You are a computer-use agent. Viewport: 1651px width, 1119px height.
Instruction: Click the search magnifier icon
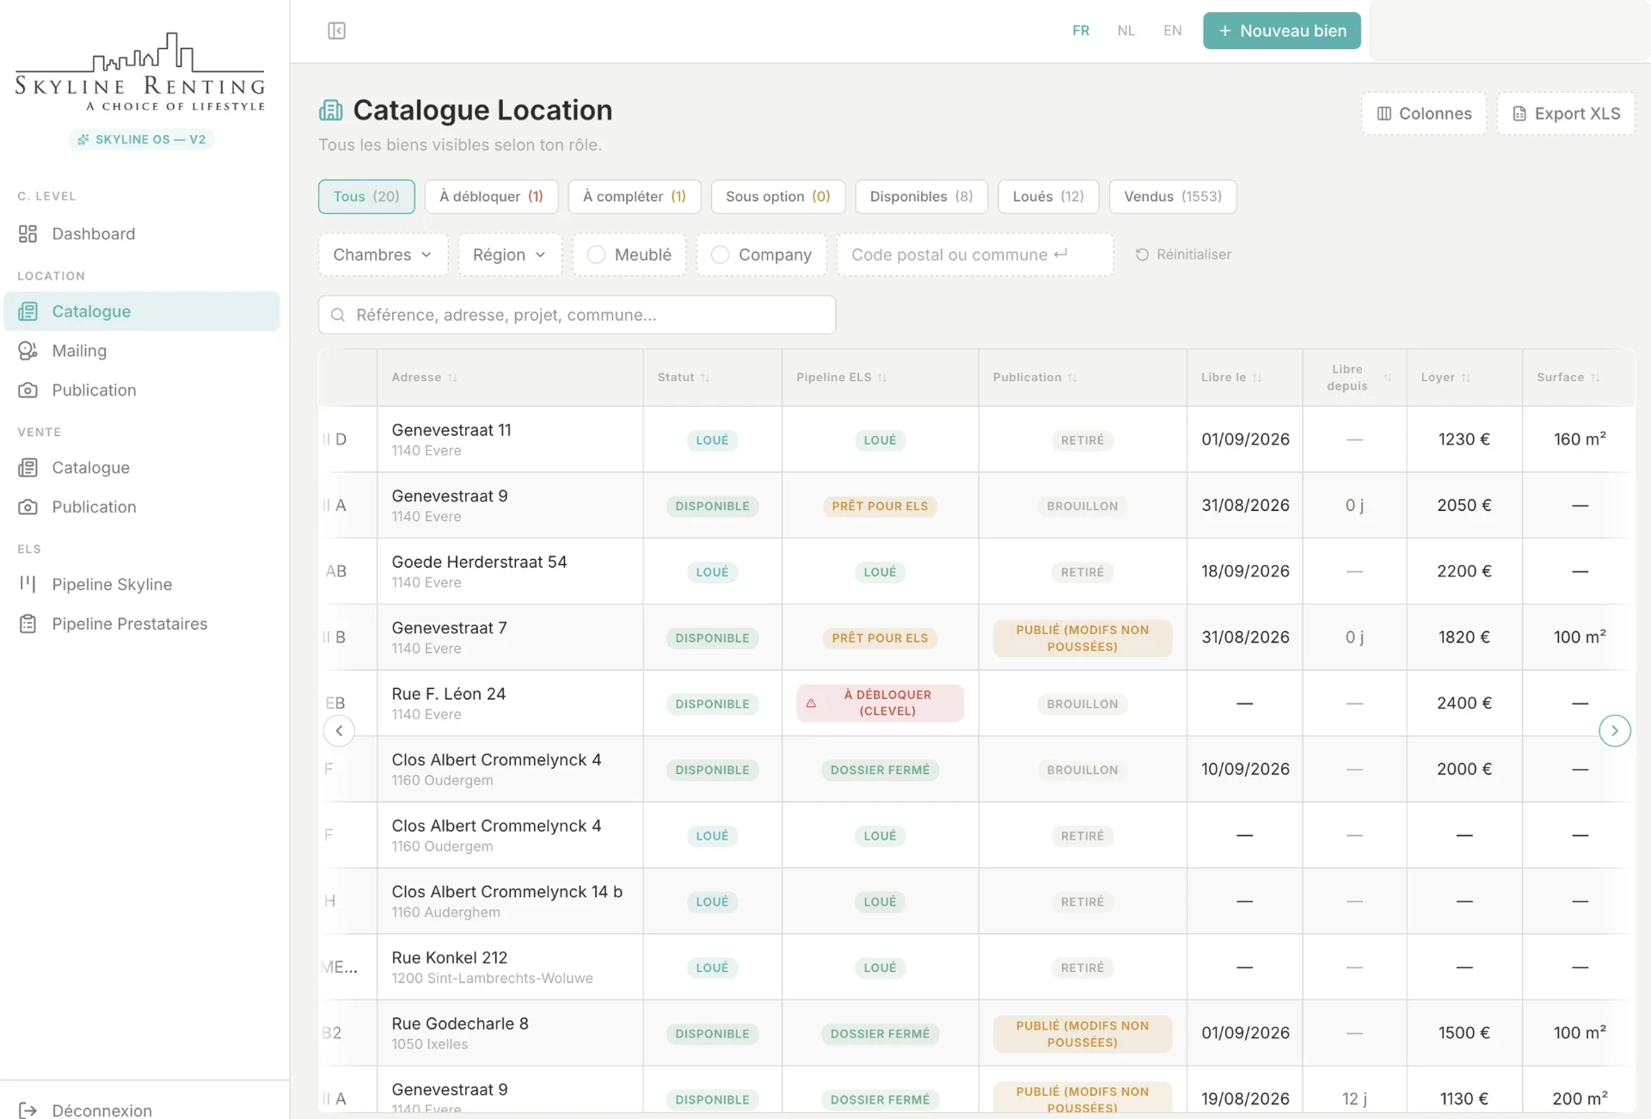338,315
